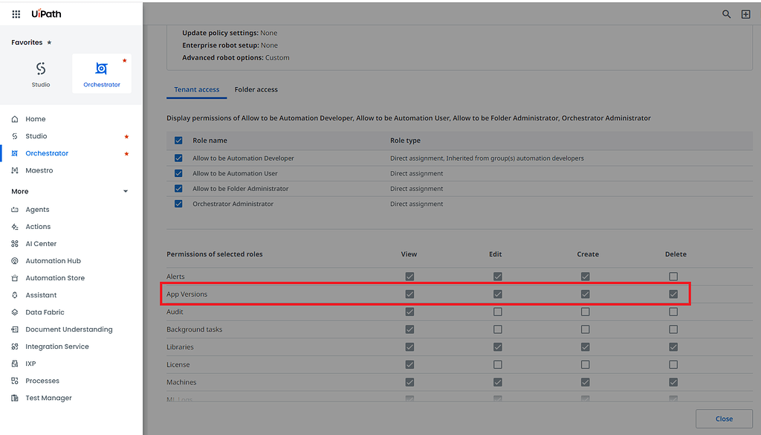Switch to the Folder access tab

coord(256,89)
